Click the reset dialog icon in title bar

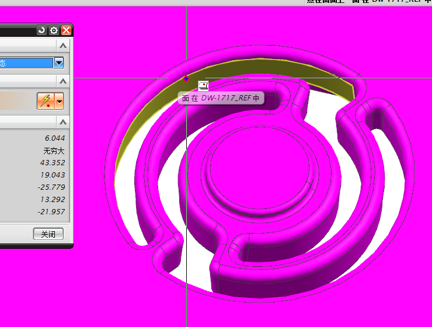pos(41,30)
